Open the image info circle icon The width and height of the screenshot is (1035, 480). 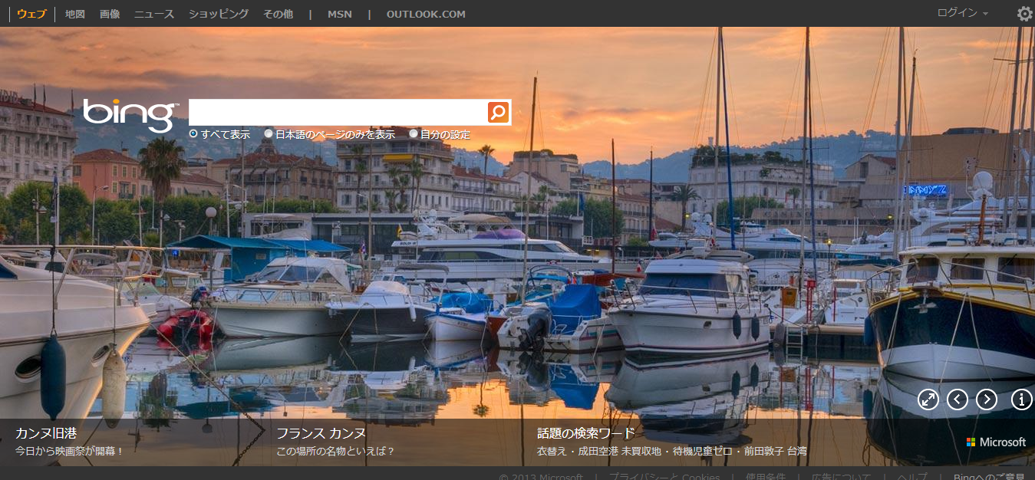click(1021, 399)
